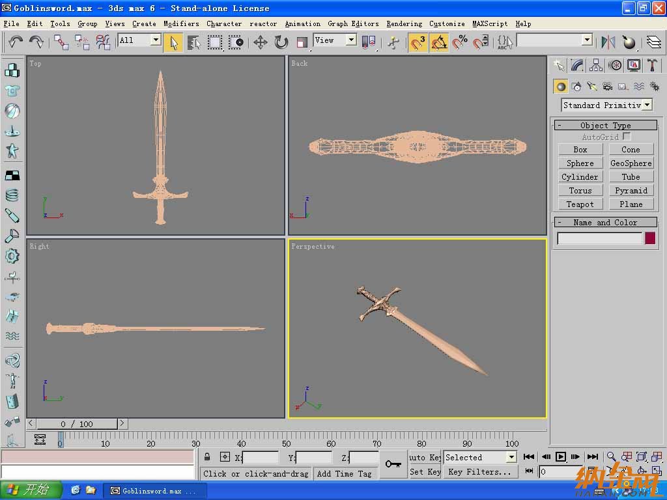Open Named Selection Sets ABC icon
The width and height of the screenshot is (667, 500).
point(505,42)
